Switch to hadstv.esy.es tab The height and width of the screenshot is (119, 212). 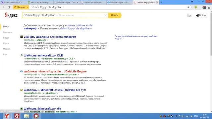(40, 2)
